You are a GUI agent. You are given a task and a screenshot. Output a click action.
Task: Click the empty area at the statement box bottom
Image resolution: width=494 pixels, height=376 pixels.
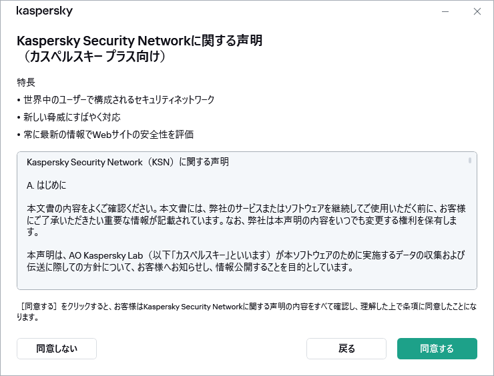(245, 282)
